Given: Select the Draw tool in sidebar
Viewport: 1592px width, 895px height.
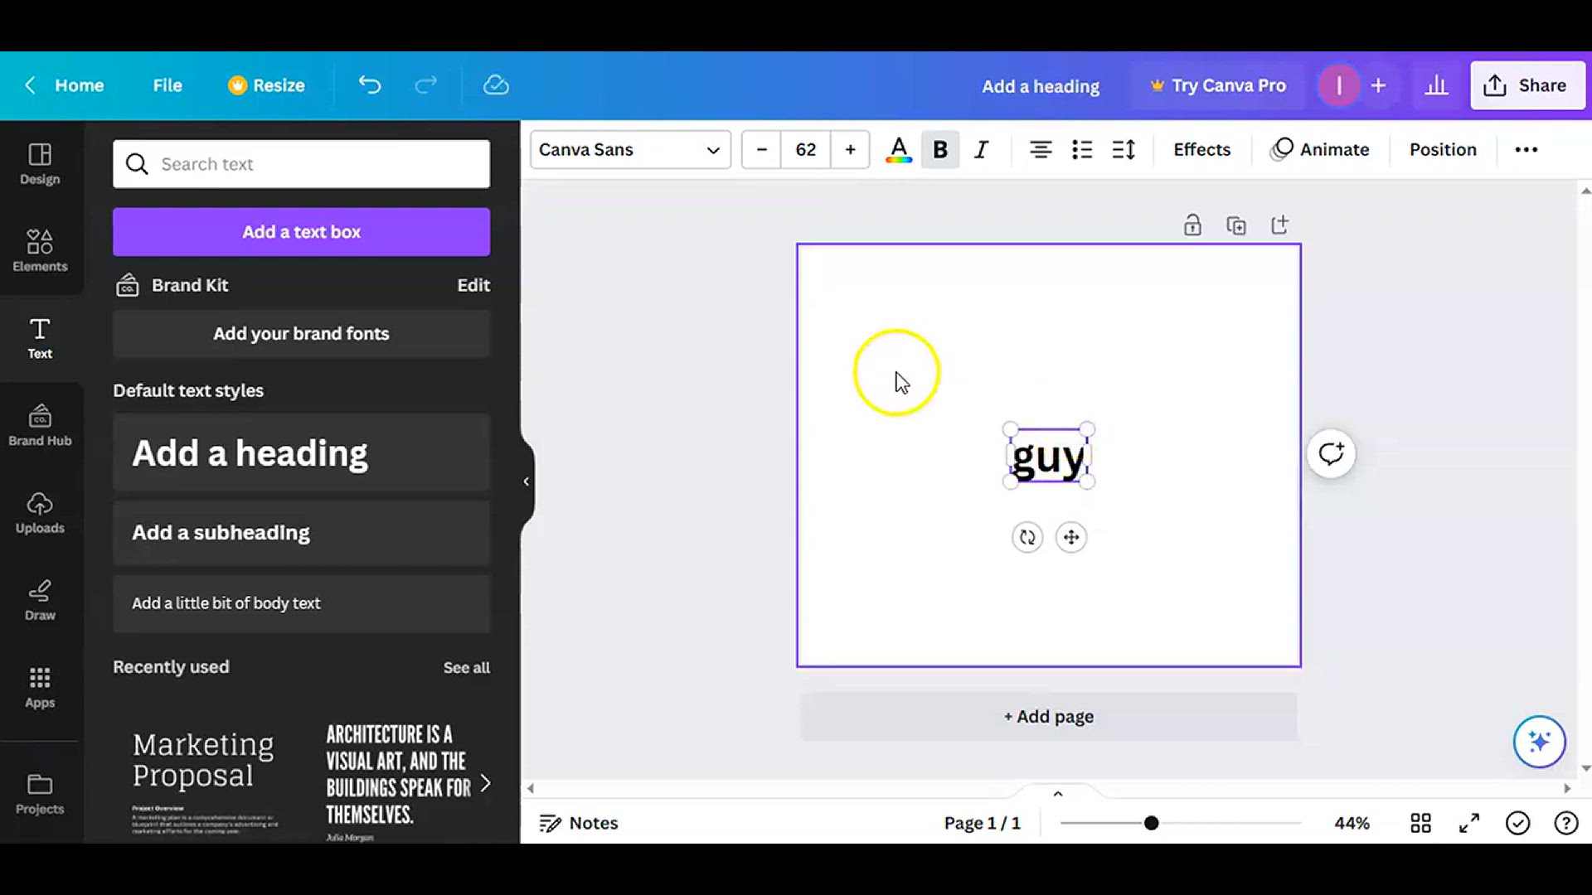Looking at the screenshot, I should (40, 600).
